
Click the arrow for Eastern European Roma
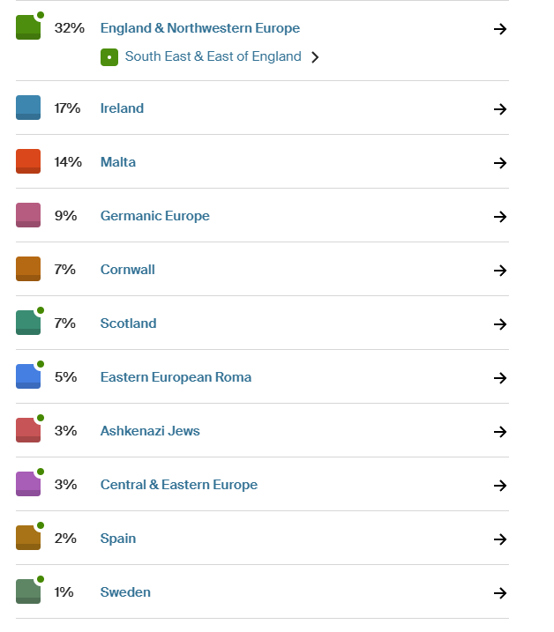coord(500,377)
